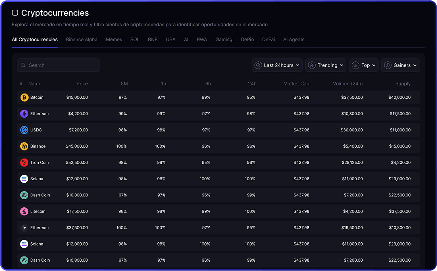Click the Solana logo in $11,000.00 volume row above Dash Coin $10,800.00 first

coord(24,179)
